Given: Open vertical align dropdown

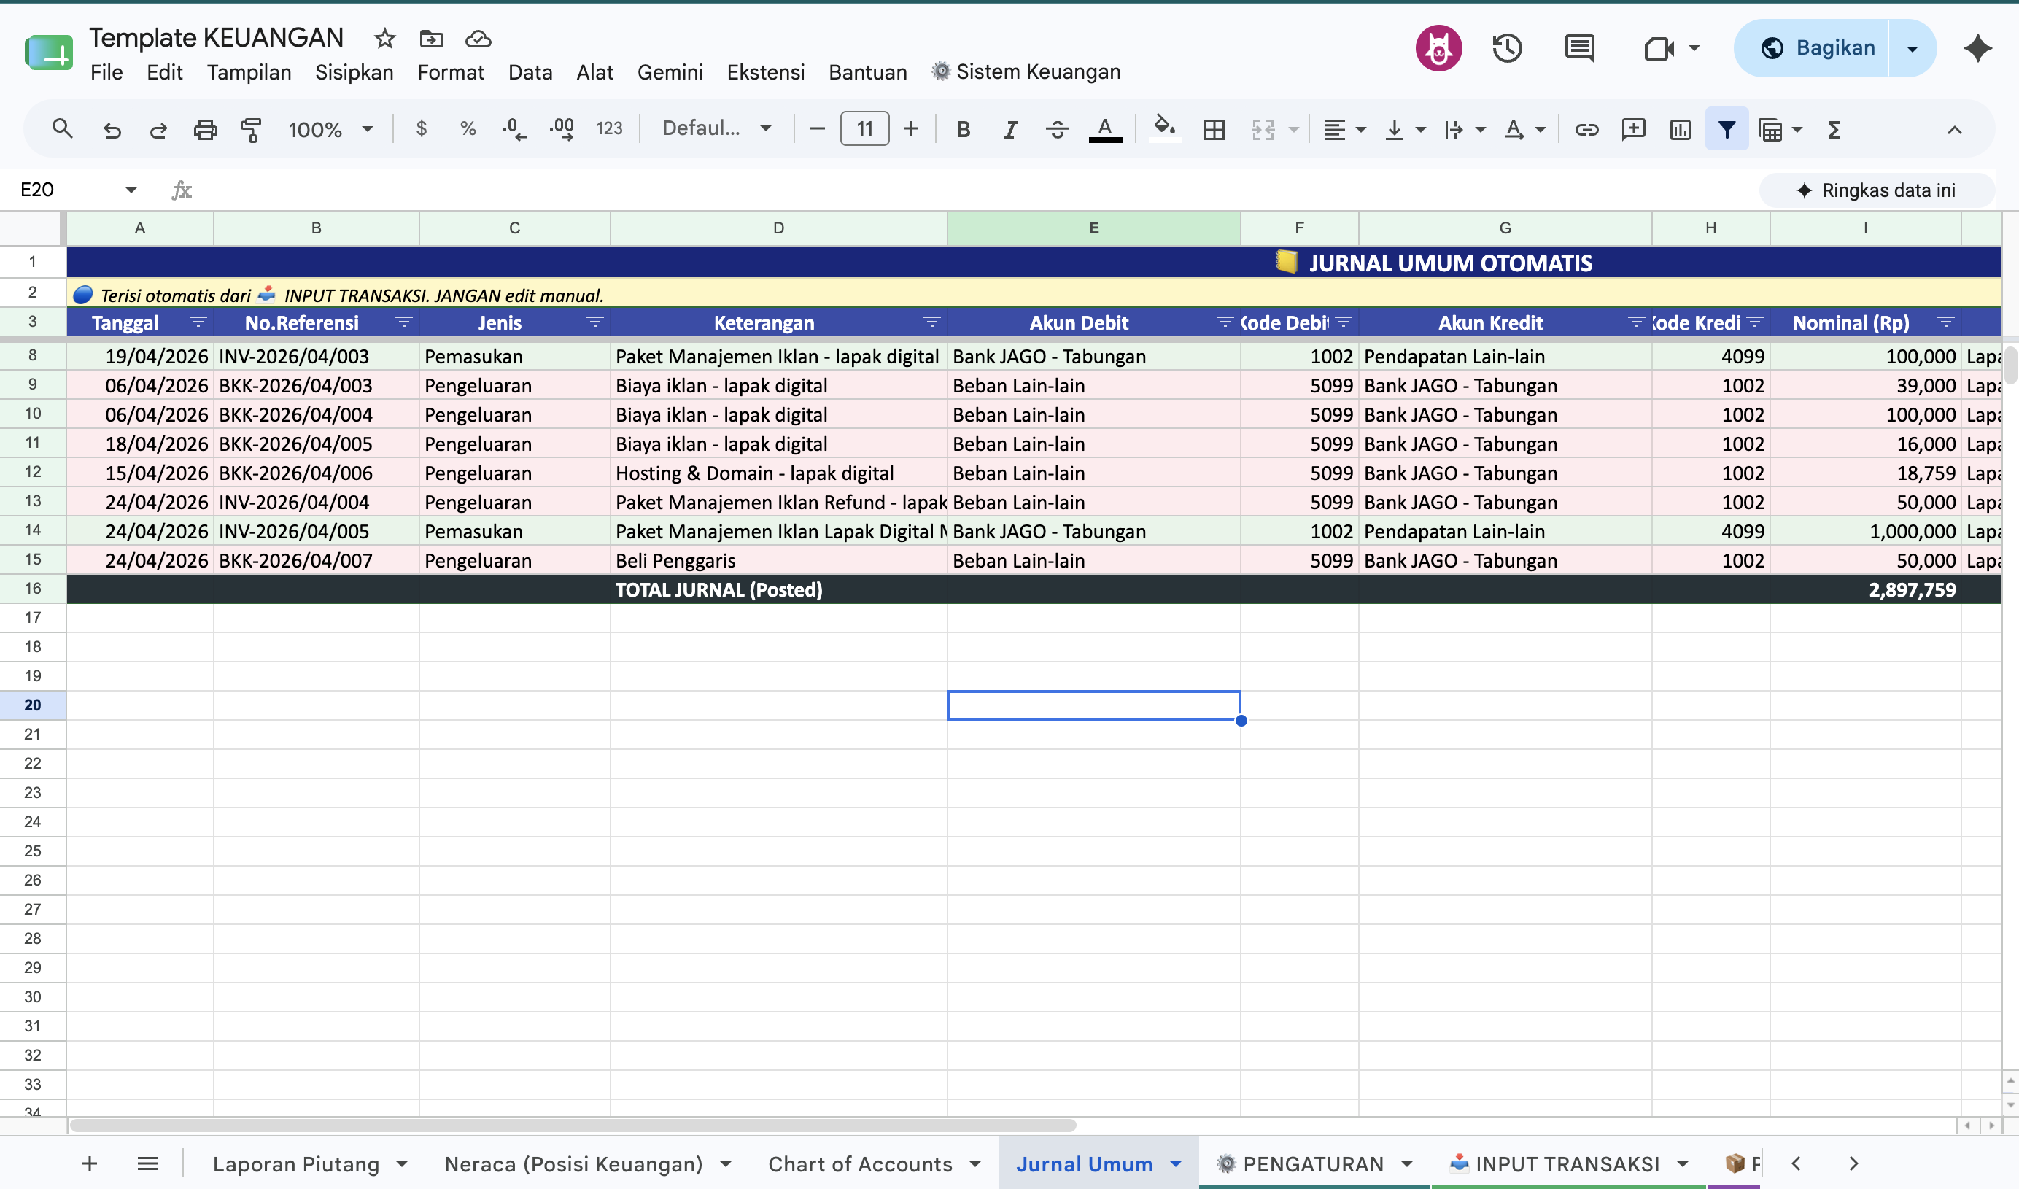Looking at the screenshot, I should click(1405, 130).
